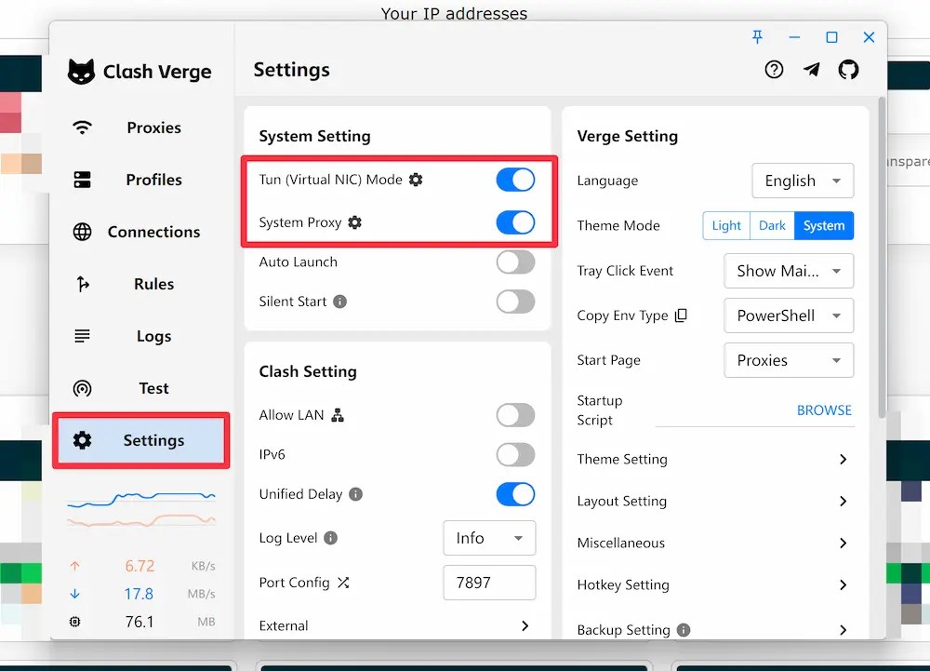This screenshot has height=671, width=930.
Task: Enable Silent Start switch
Action: [515, 302]
